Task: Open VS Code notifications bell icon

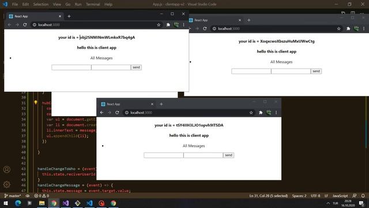Action: [363, 196]
